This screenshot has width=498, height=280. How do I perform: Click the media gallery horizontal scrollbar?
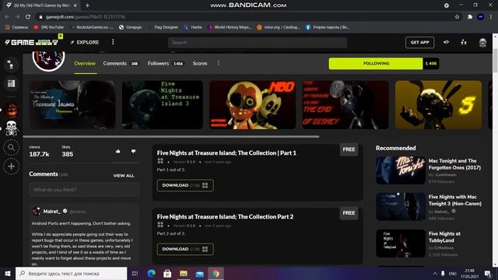(171, 137)
